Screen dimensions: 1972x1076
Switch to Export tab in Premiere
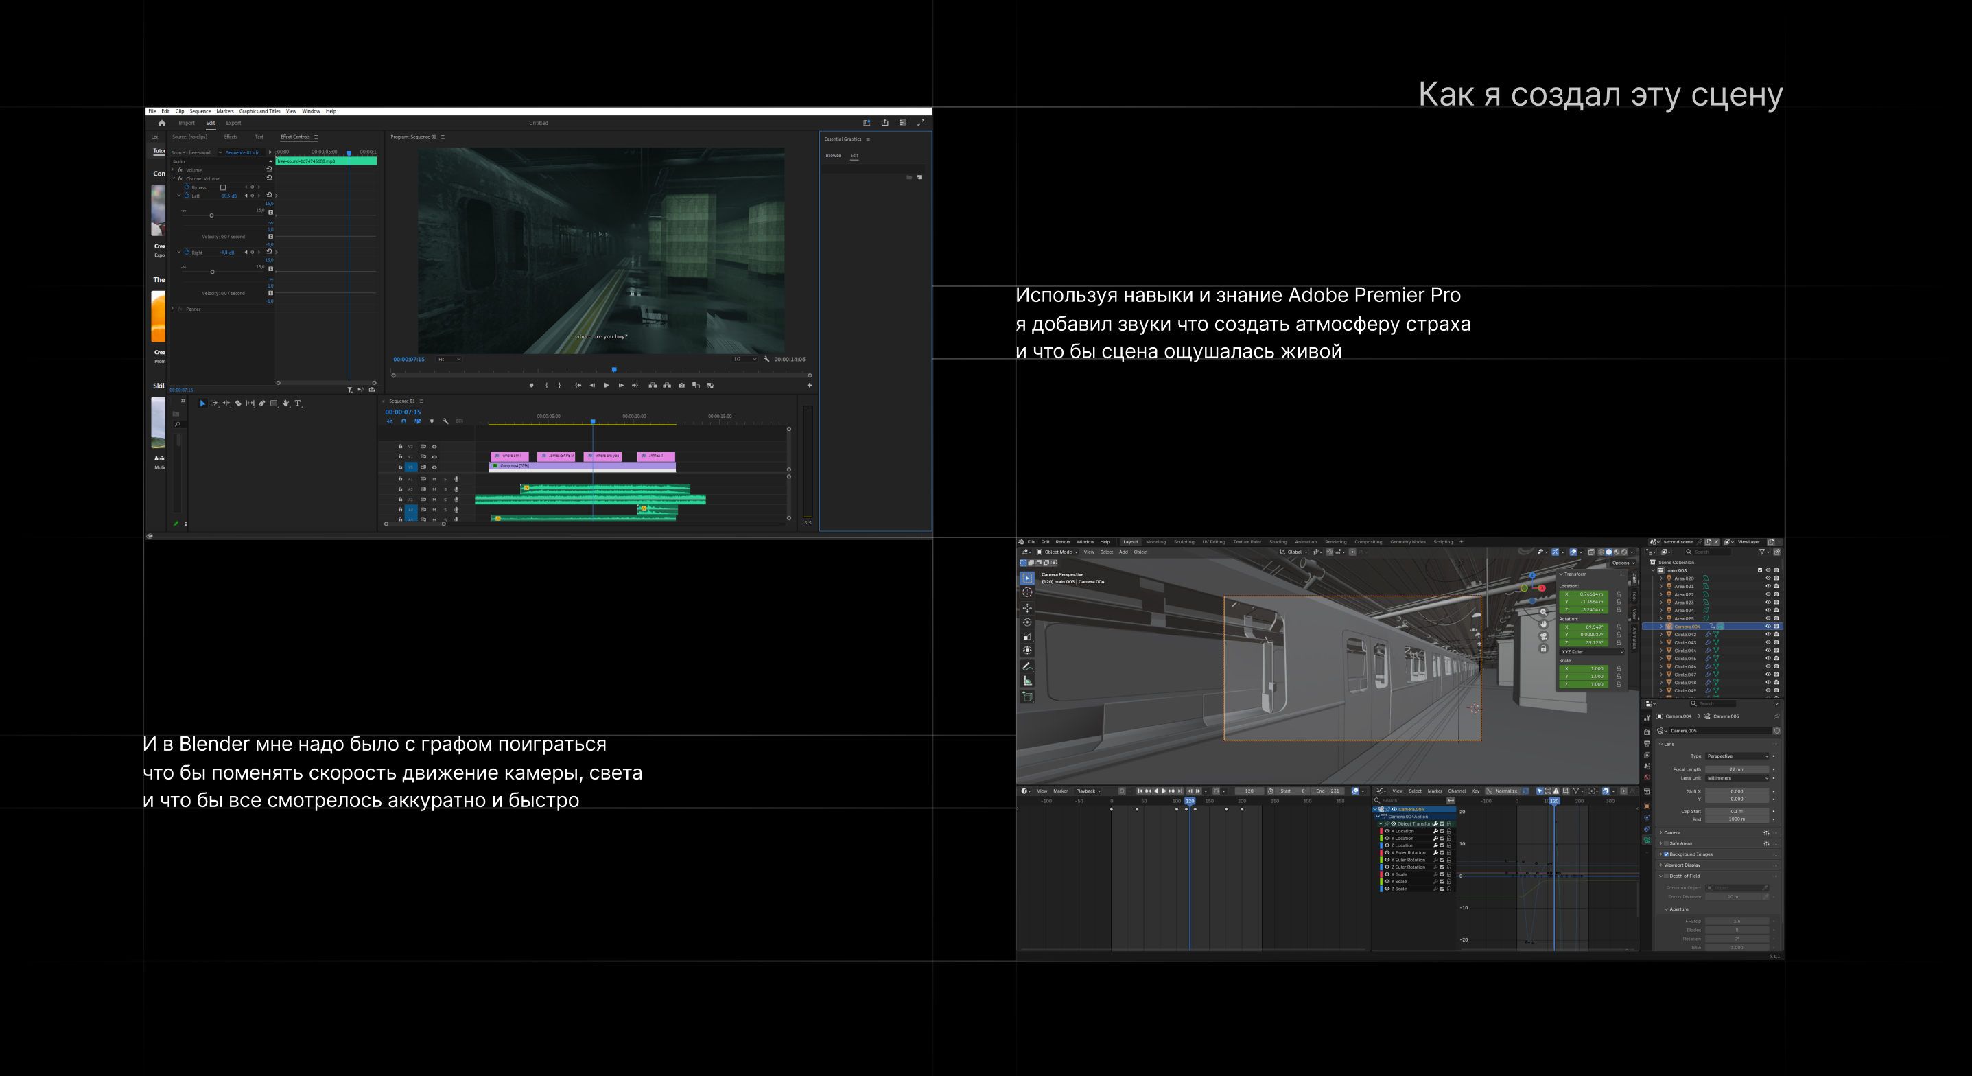[x=233, y=123]
